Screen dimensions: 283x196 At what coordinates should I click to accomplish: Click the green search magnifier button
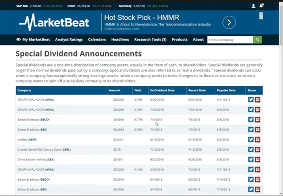[x=258, y=40]
